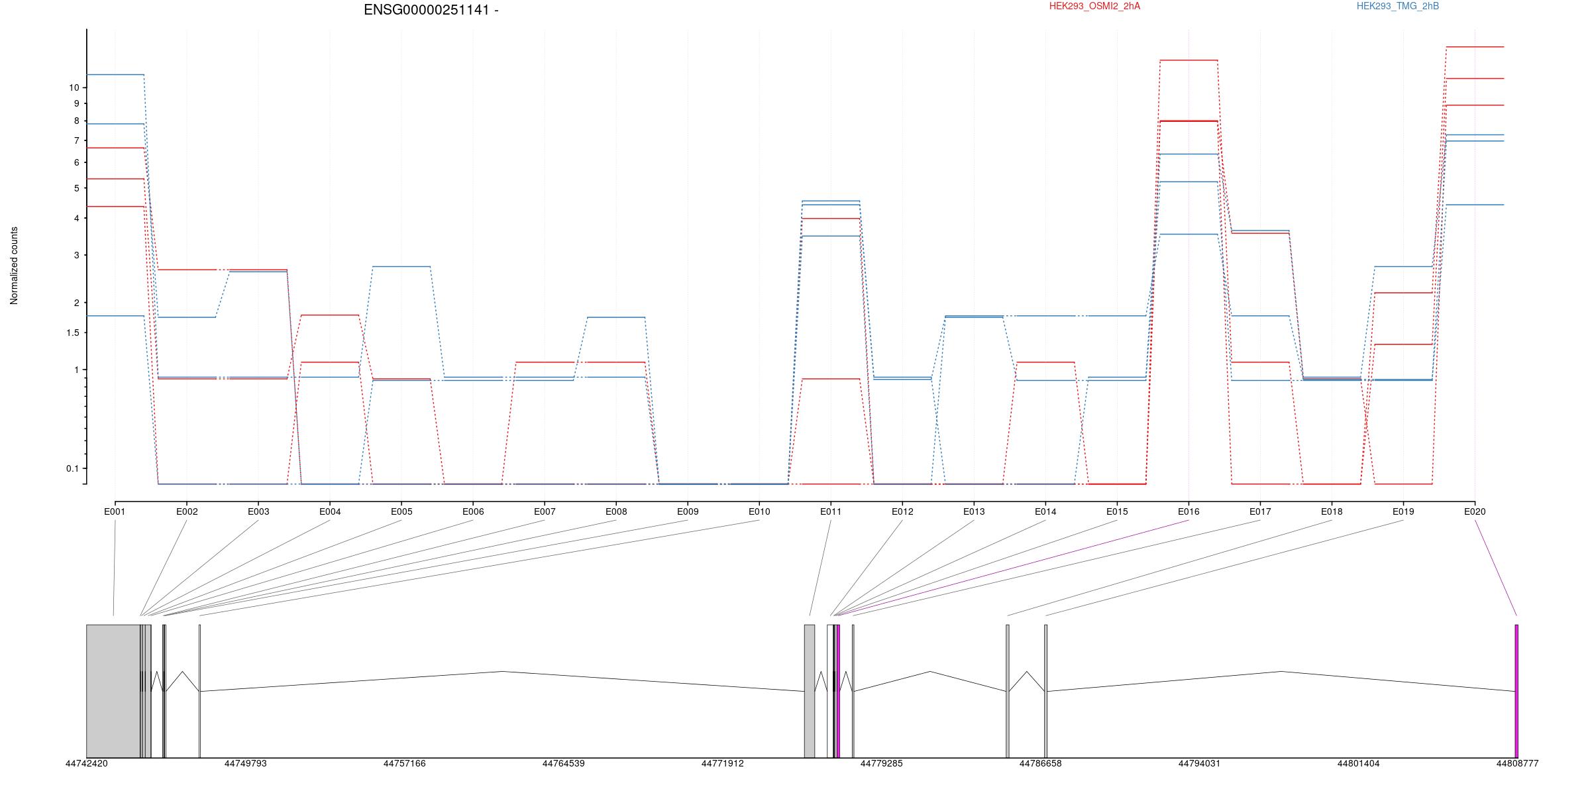Click y-axis tick value 9

[x=77, y=103]
